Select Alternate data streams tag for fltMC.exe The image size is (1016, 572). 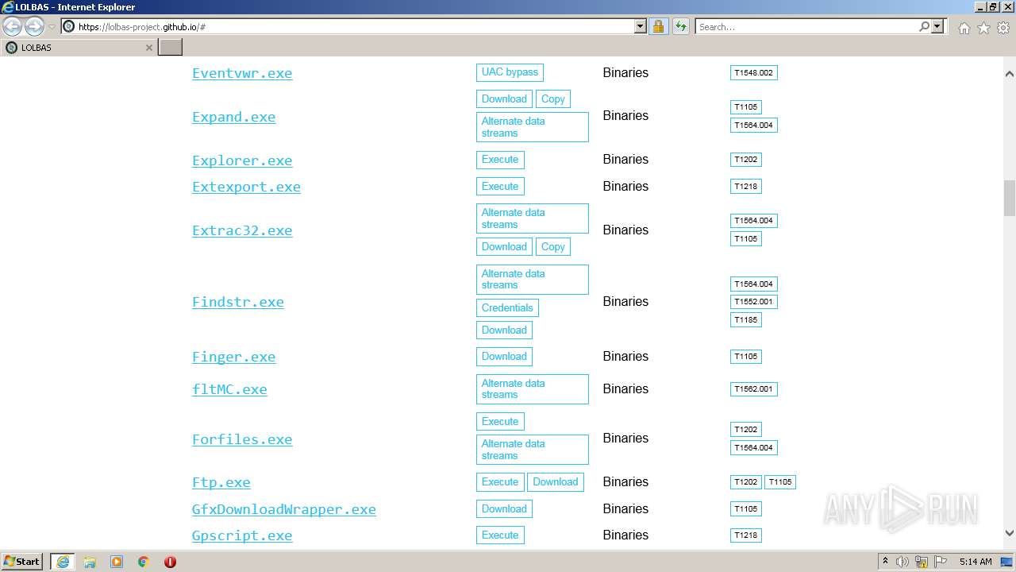click(533, 389)
